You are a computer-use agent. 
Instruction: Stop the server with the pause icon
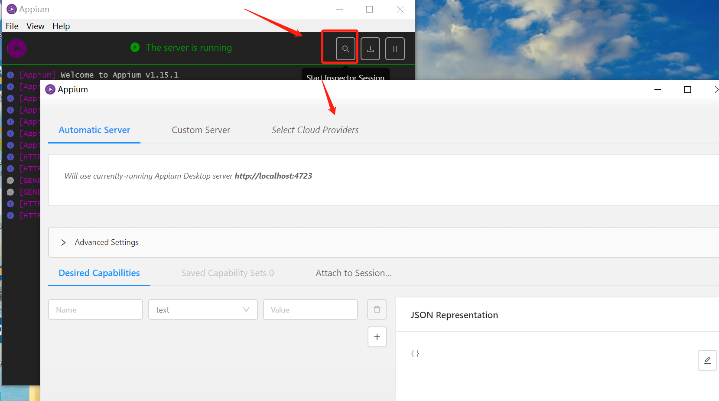pos(395,49)
